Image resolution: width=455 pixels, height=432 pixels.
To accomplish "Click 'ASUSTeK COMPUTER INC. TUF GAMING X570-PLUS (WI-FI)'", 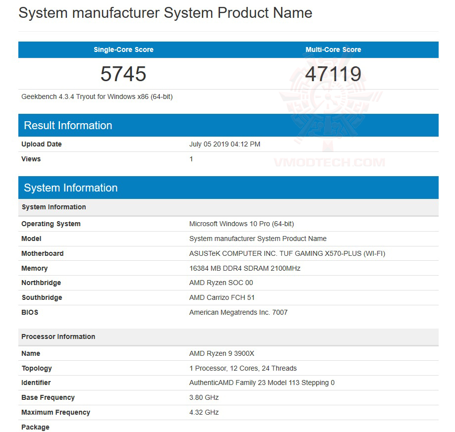I will coord(287,253).
